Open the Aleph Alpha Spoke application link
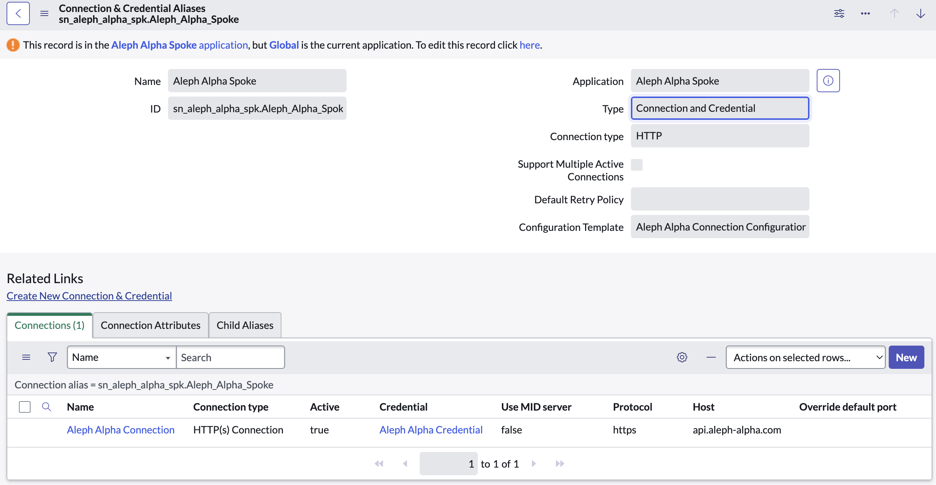Image resolution: width=936 pixels, height=485 pixels. (180, 45)
